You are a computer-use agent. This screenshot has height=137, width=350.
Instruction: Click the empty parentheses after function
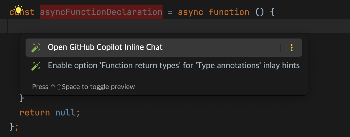(259, 12)
